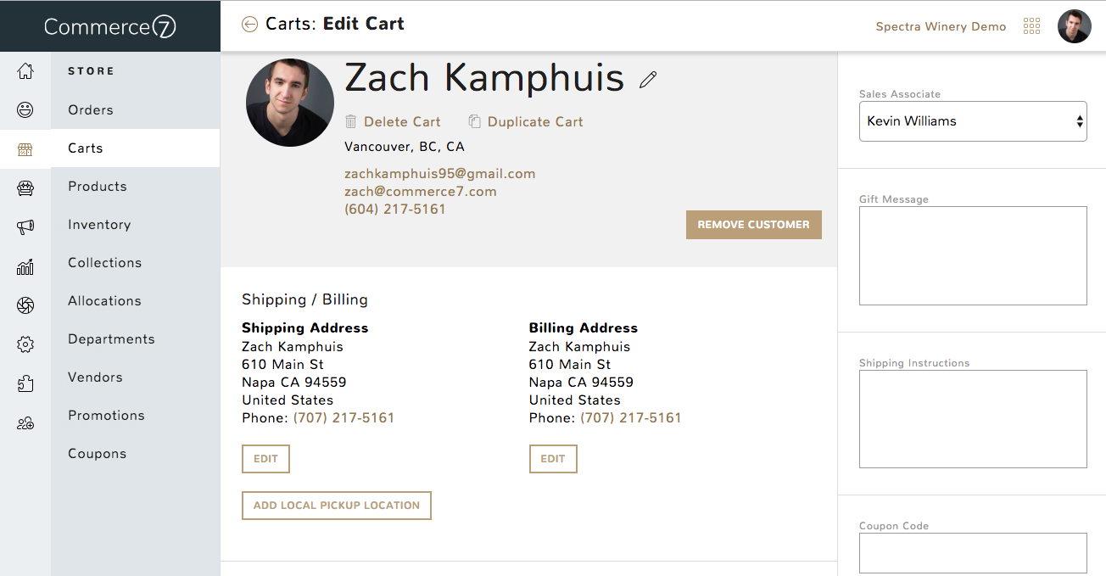
Task: Click into the Gift Message text area
Action: coord(973,255)
